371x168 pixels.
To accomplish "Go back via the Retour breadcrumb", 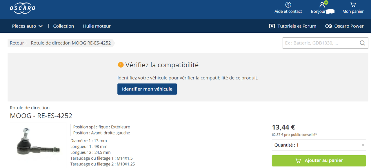I will (17, 43).
